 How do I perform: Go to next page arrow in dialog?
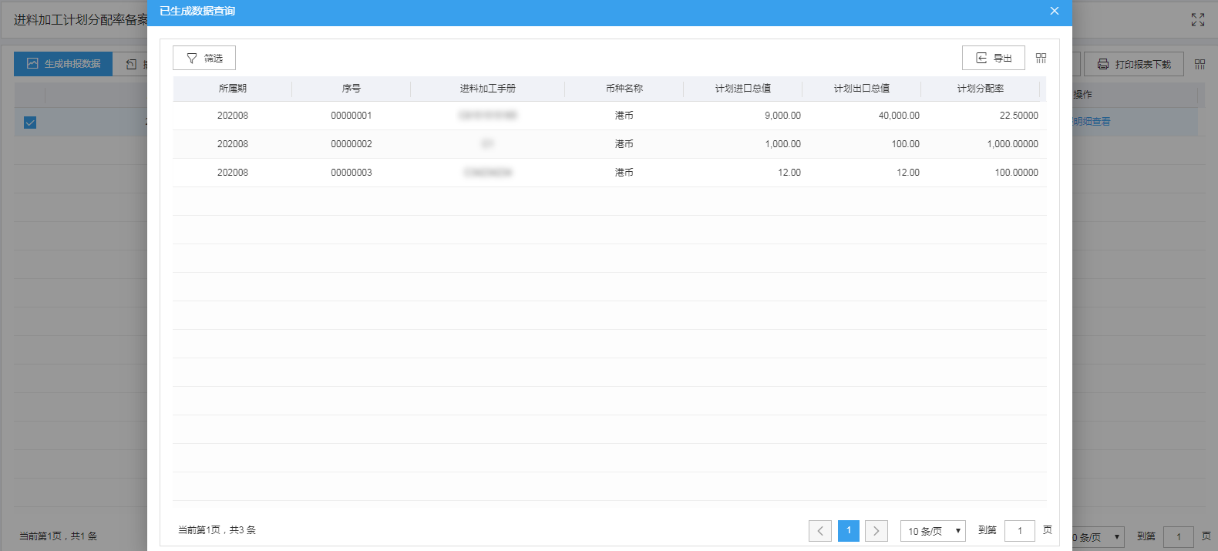(876, 531)
